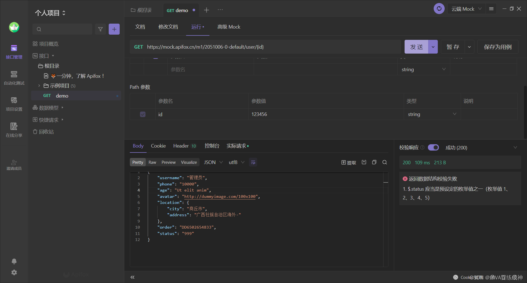Viewport: 527px width, 283px height.
Task: Open the 回收站 recycle bin
Action: click(43, 132)
